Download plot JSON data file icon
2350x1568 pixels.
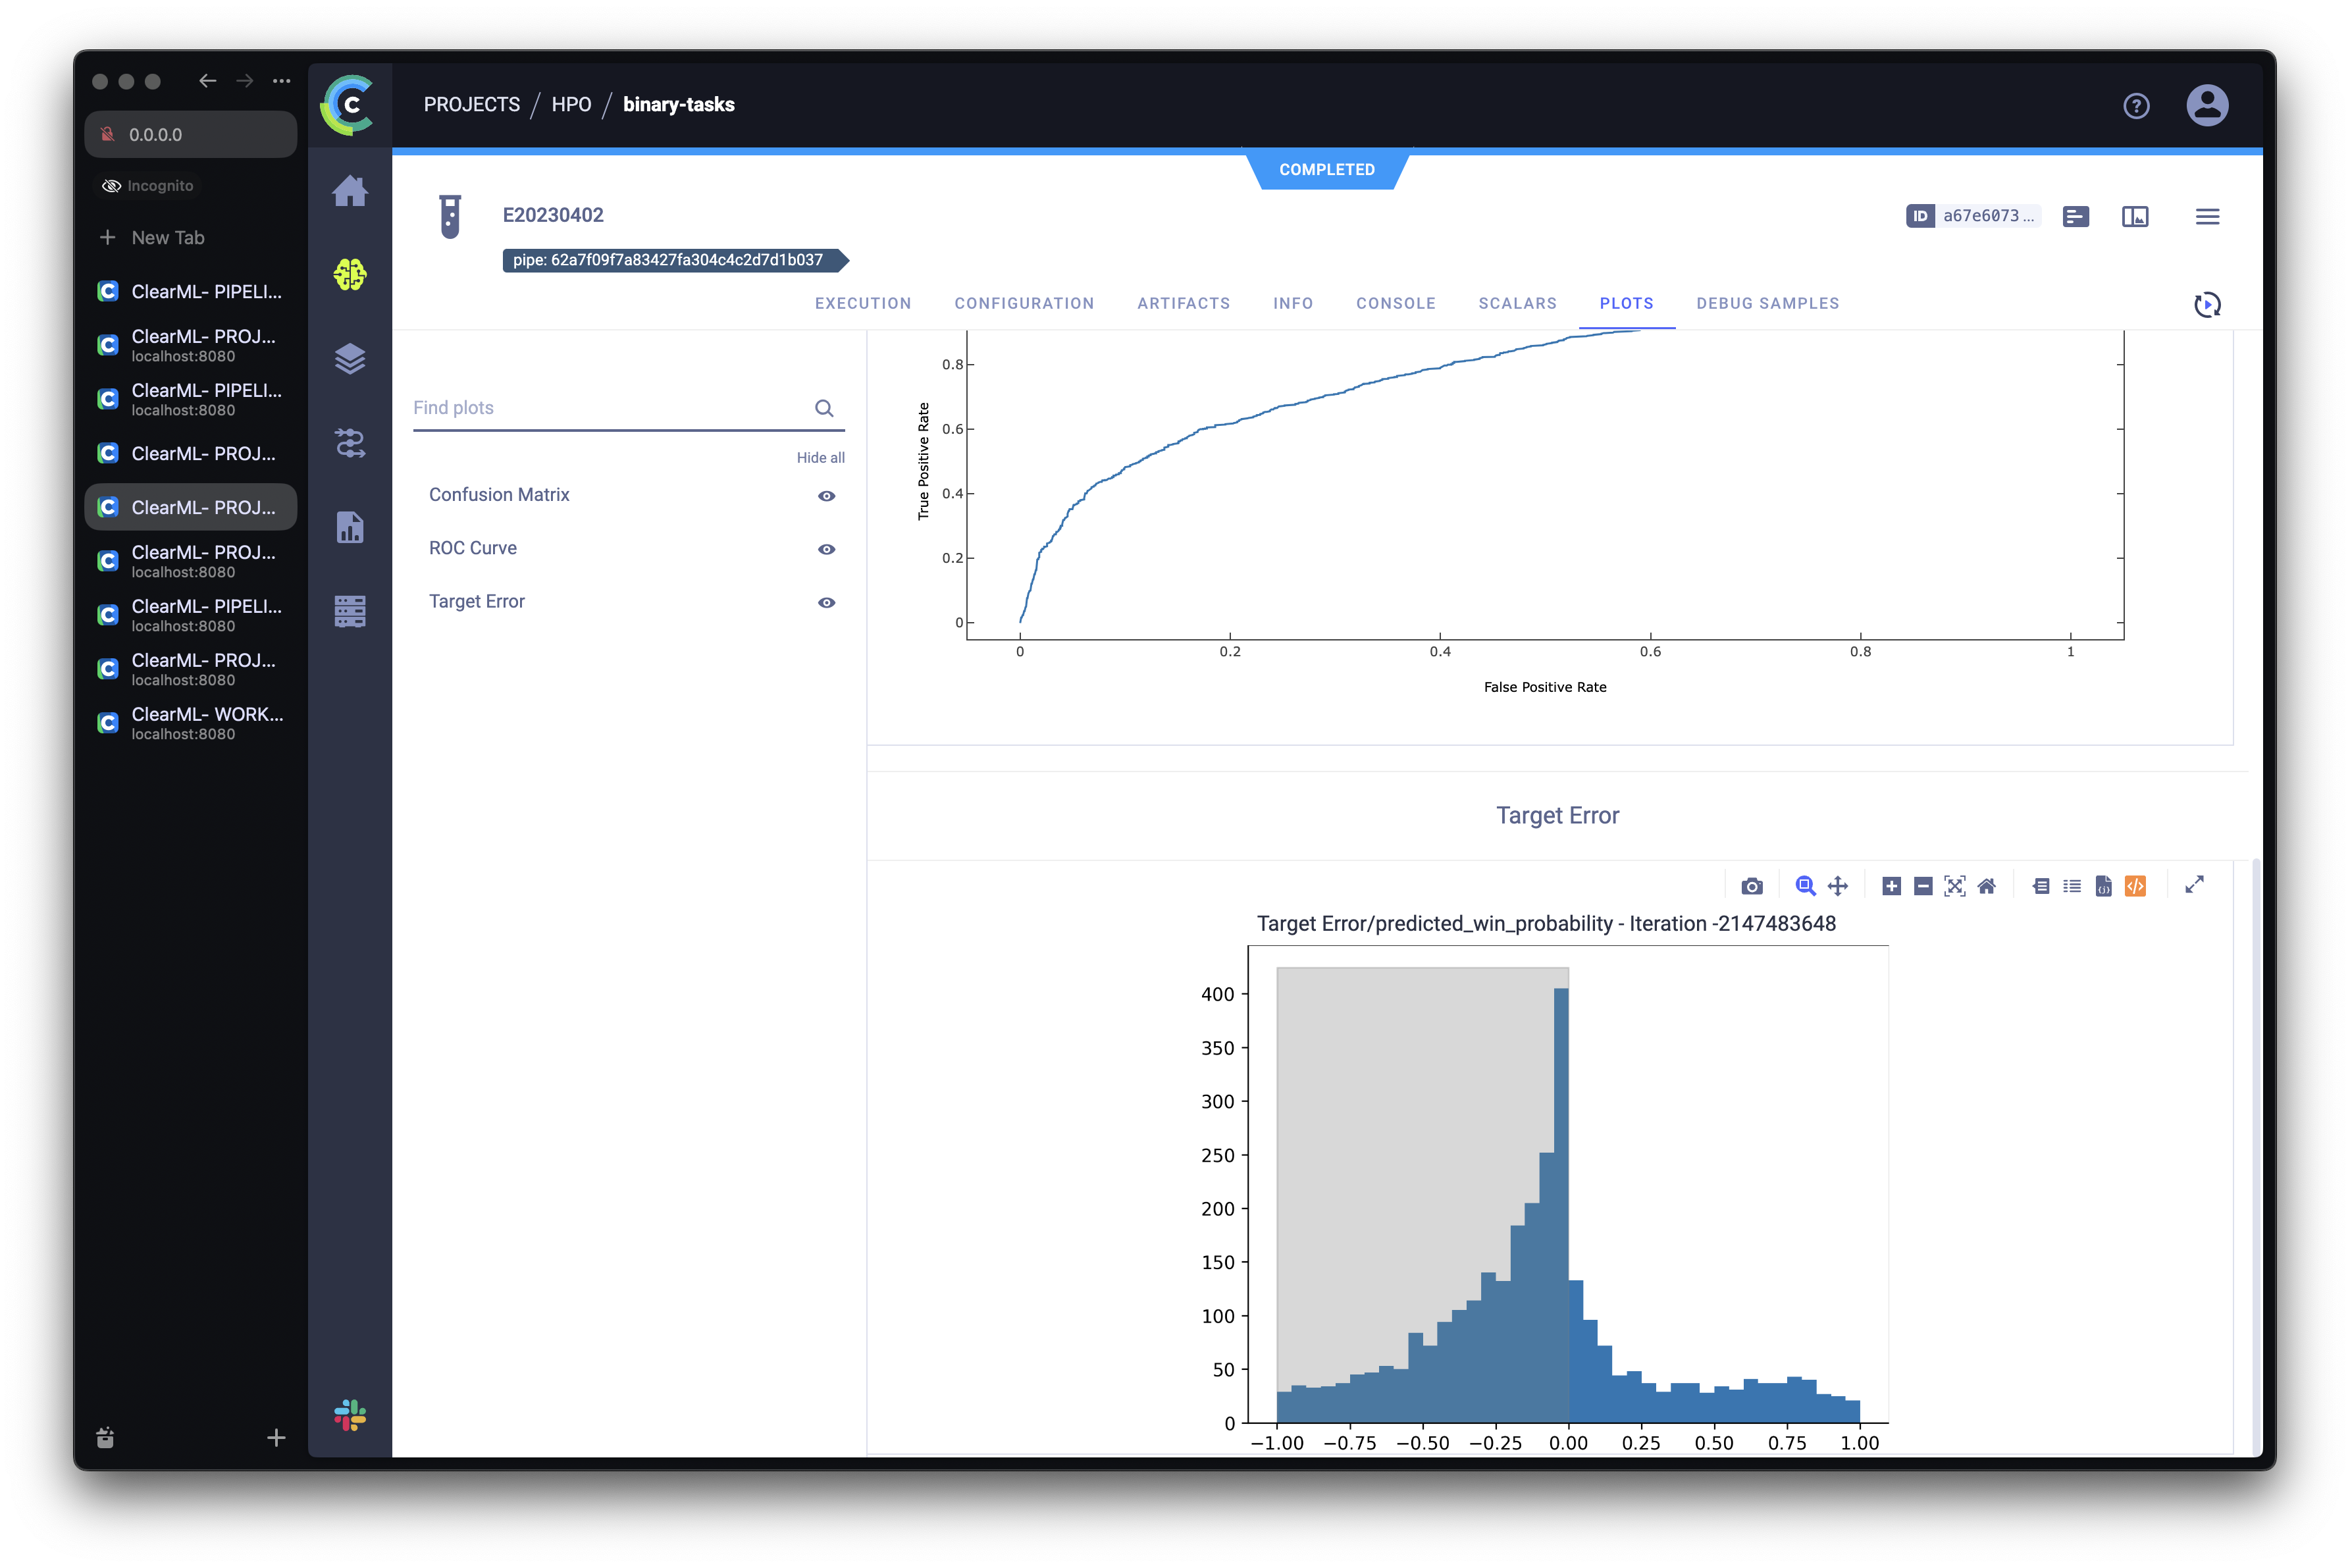pyautogui.click(x=2103, y=886)
